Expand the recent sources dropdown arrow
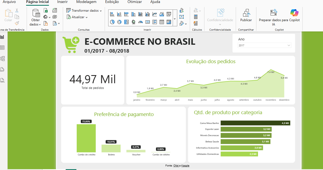The width and height of the screenshot is (323, 170). 59,24
